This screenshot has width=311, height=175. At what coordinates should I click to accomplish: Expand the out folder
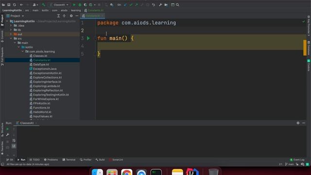[11, 34]
